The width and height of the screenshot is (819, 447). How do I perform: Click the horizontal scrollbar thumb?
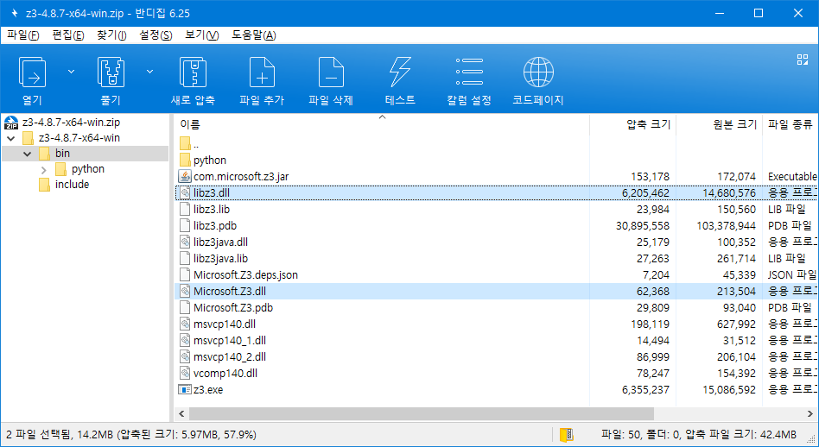click(421, 413)
